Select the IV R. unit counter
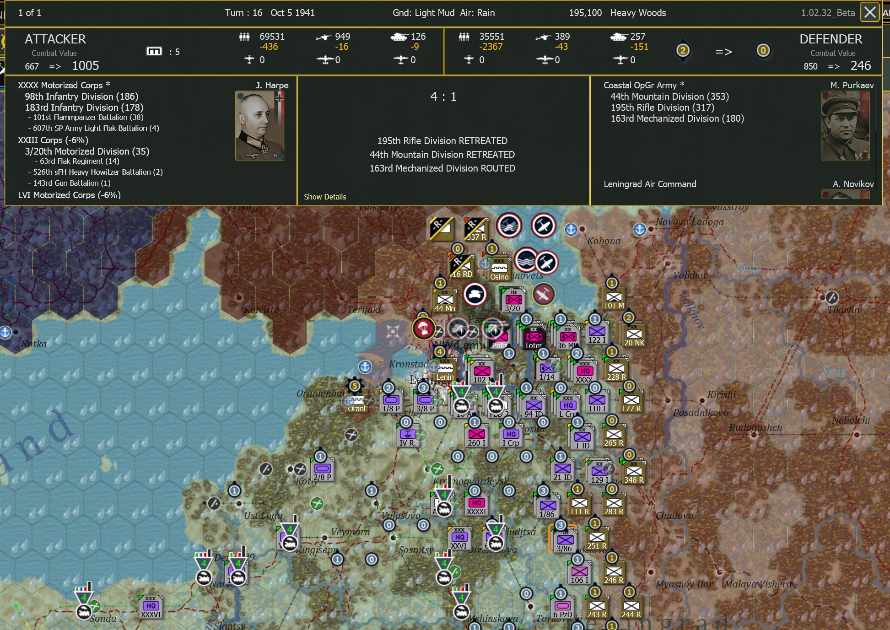The image size is (890, 630). [x=408, y=436]
